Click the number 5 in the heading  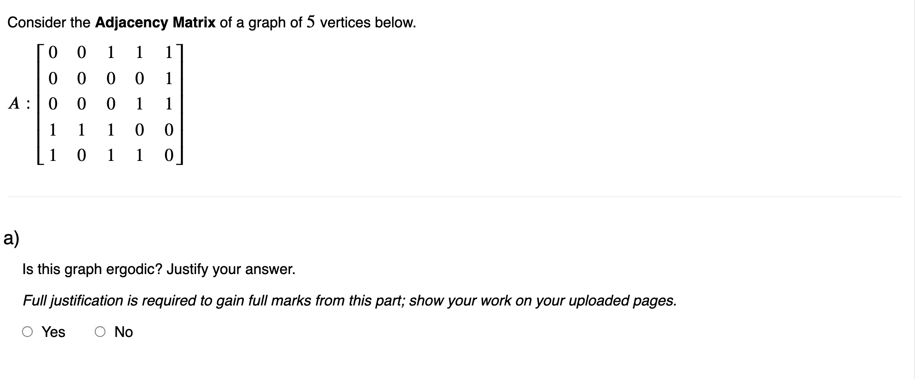[311, 22]
